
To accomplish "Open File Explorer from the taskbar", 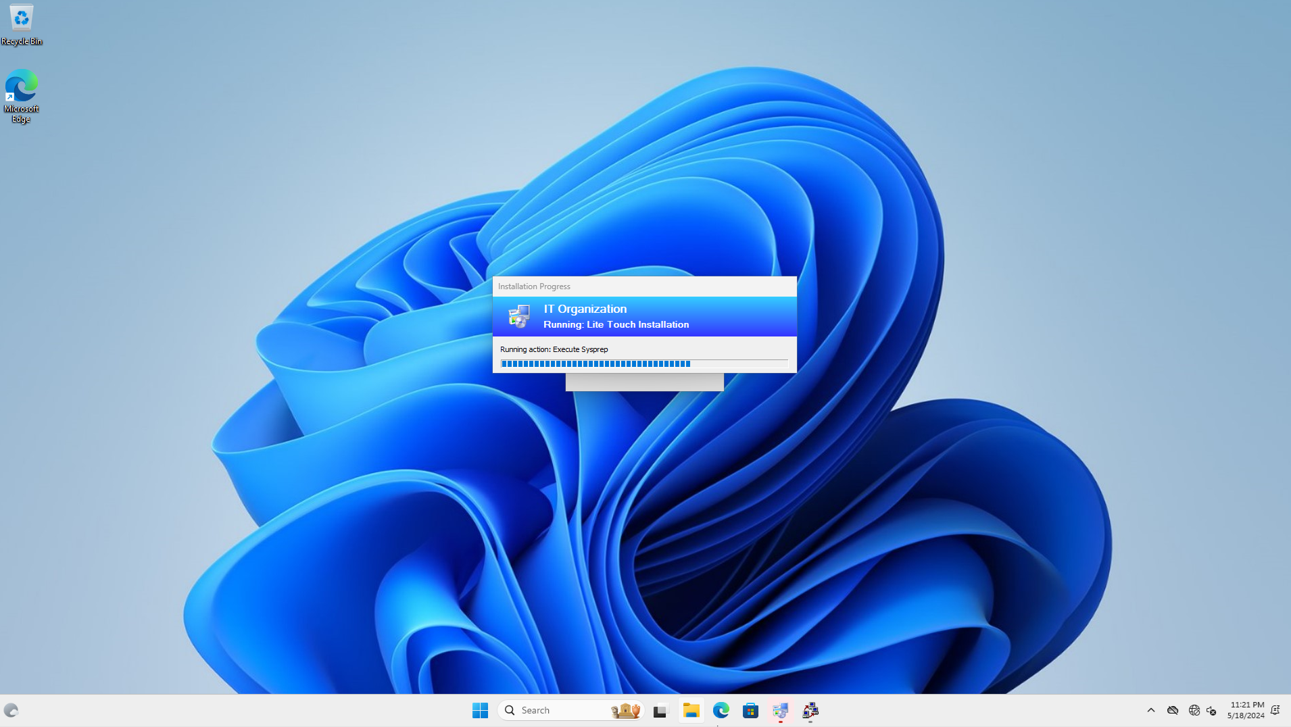I will pos(691,710).
